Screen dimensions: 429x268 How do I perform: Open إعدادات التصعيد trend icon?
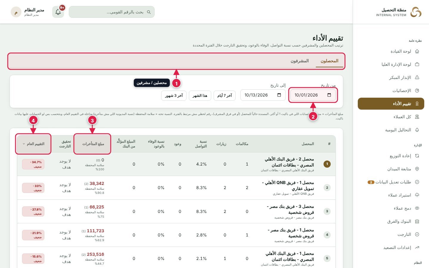417,247
